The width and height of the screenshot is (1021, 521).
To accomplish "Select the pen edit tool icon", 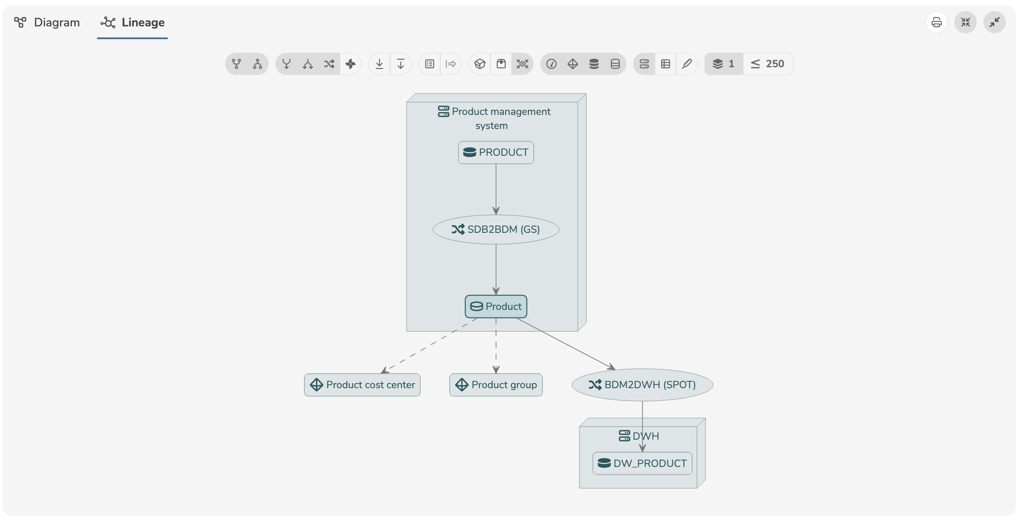I will tap(687, 64).
